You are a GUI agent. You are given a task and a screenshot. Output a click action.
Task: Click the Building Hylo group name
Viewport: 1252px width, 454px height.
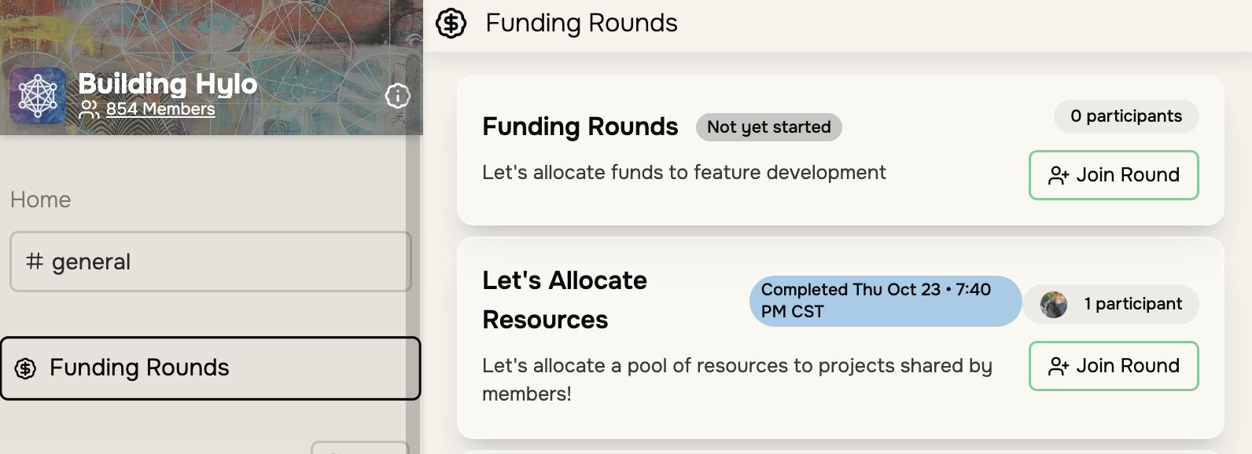(x=168, y=84)
